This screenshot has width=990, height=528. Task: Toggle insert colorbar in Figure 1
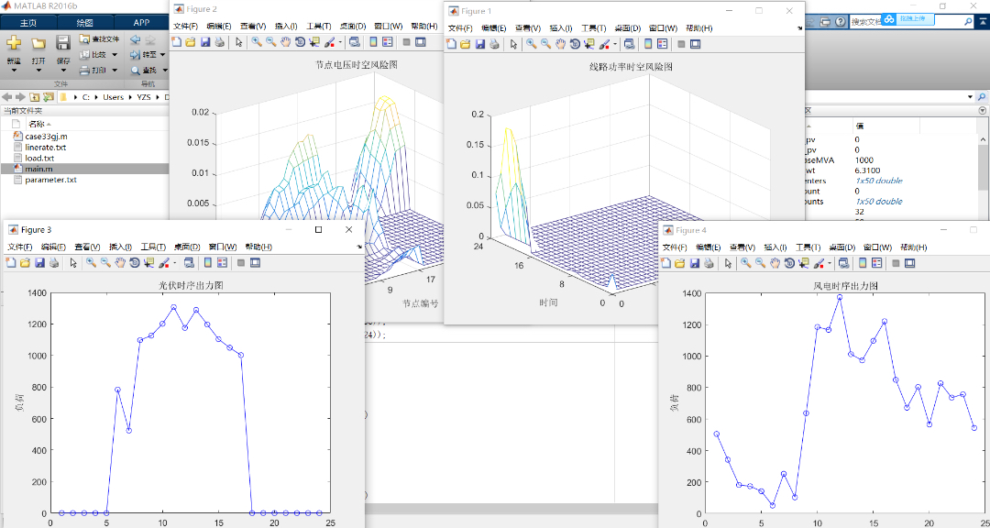pyautogui.click(x=648, y=44)
